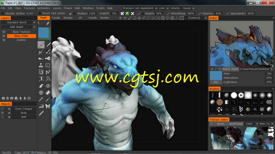Select the solid white circle brush
Image resolution: width=275 pixels, height=154 pixels.
(234, 95)
